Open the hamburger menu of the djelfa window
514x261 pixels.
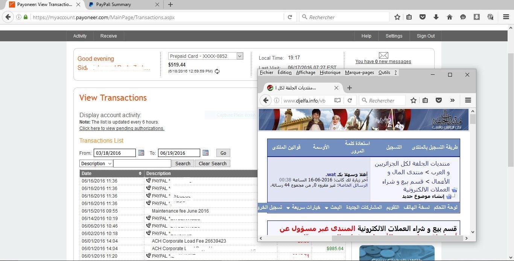click(468, 100)
